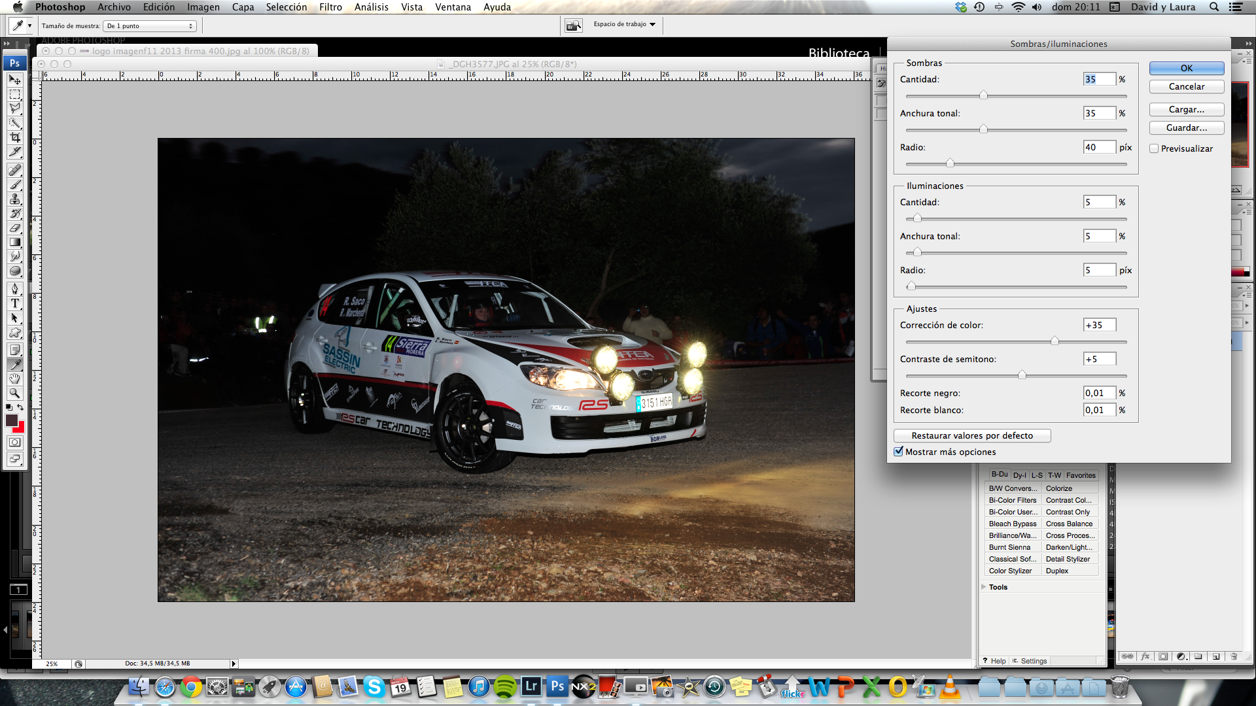The width and height of the screenshot is (1256, 706).
Task: Select the Horizontal Type tool
Action: pos(14,303)
